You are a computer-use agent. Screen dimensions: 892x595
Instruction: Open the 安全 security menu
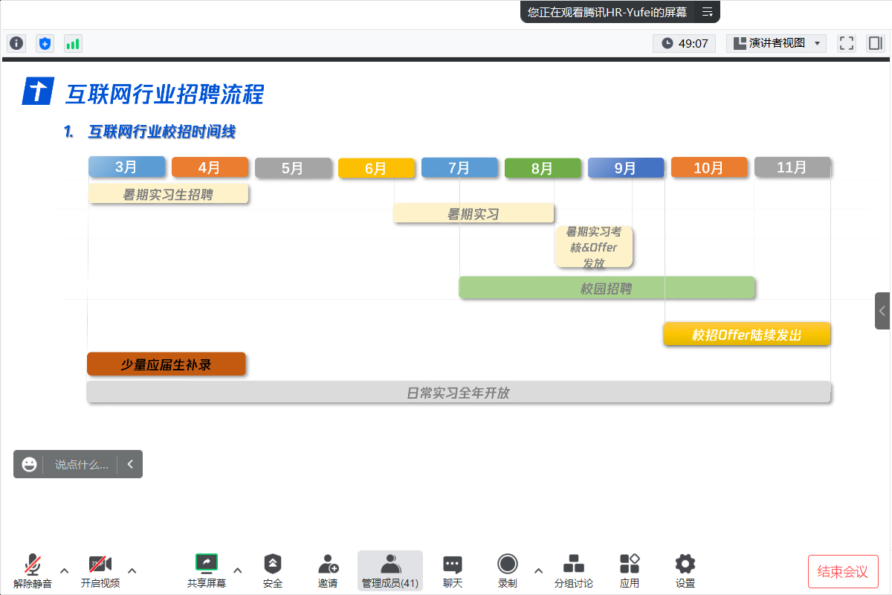pyautogui.click(x=273, y=570)
